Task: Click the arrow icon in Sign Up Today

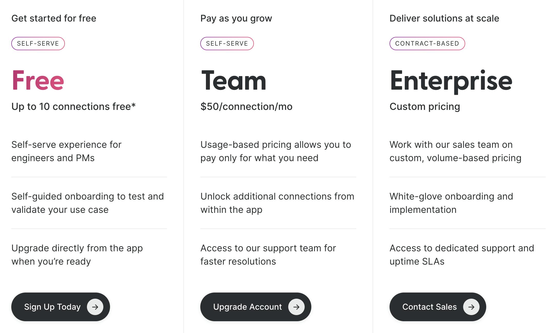Action: 95,307
